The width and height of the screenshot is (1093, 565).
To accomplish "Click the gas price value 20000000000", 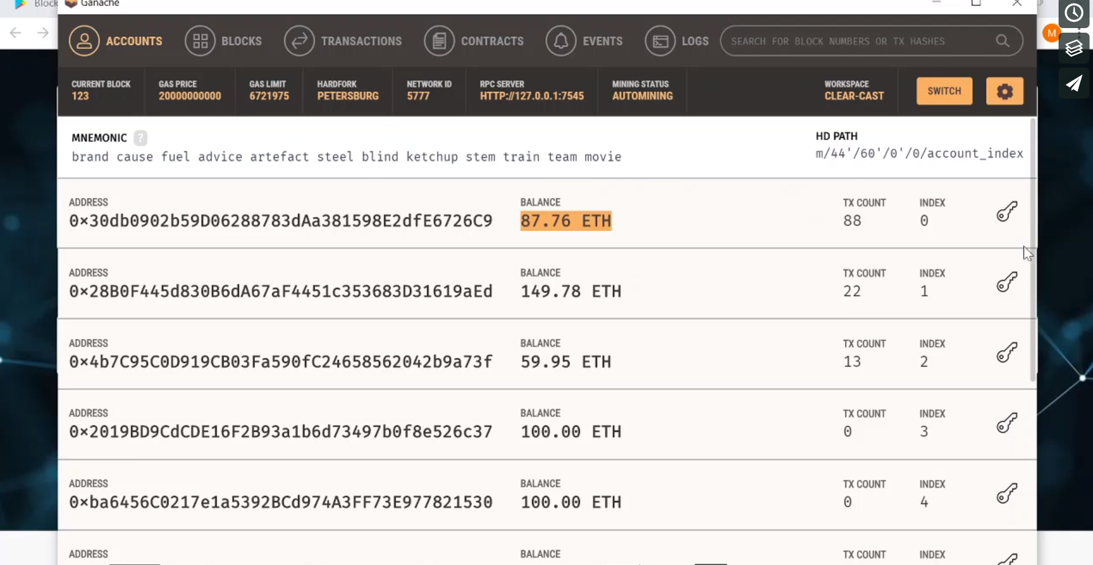I will coord(190,96).
